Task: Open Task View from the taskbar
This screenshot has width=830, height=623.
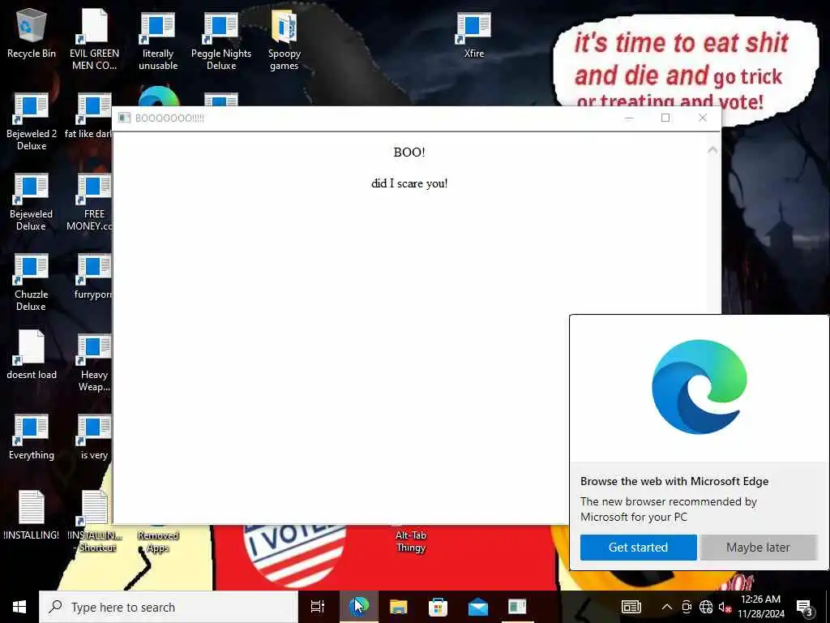Action: coord(318,607)
